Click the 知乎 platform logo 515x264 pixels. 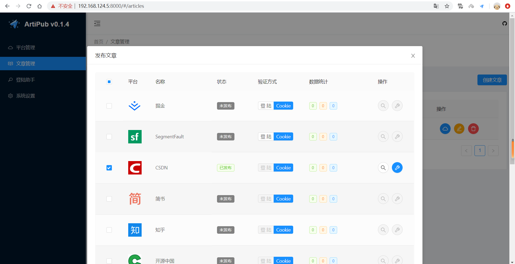click(x=135, y=230)
